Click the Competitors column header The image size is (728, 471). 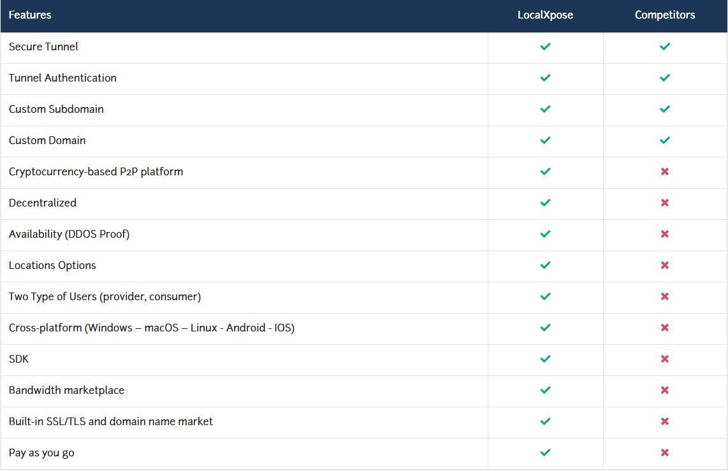pyautogui.click(x=665, y=15)
